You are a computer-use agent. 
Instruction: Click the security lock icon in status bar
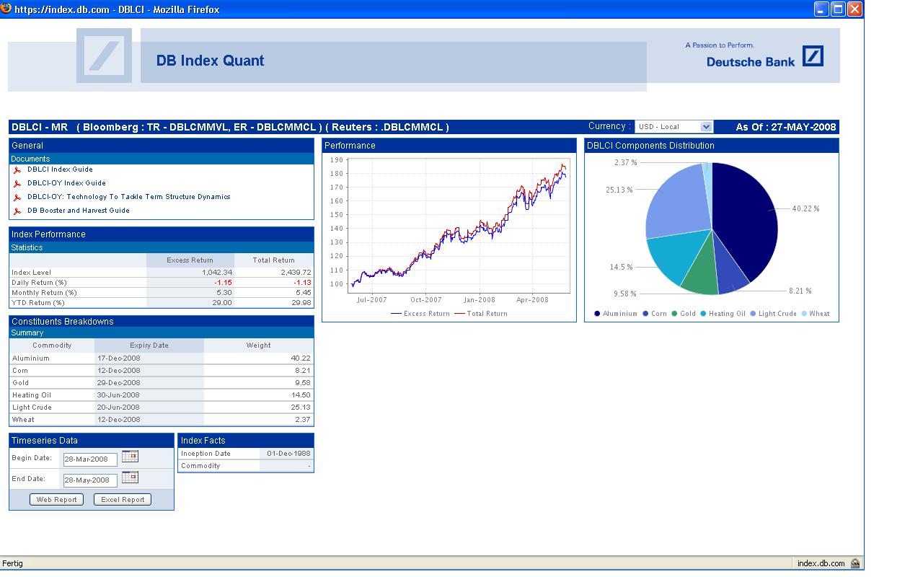point(855,563)
